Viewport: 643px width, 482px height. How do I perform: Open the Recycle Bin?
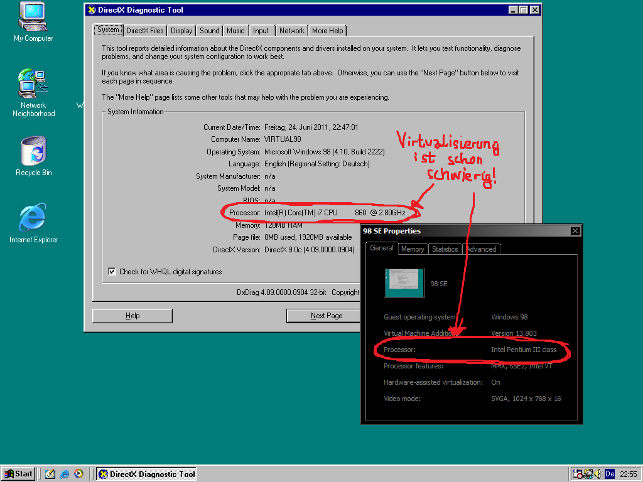33,151
